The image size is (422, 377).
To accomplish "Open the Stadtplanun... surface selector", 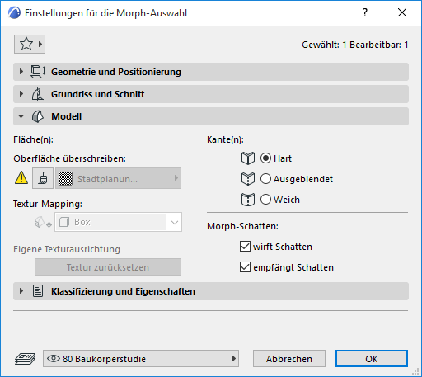I will pos(118,178).
